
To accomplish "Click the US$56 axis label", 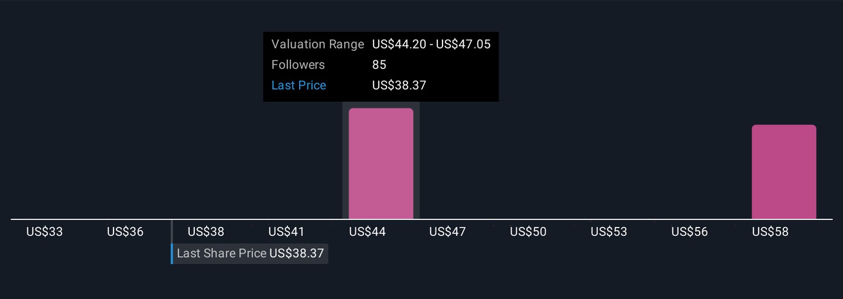I will 690,232.
